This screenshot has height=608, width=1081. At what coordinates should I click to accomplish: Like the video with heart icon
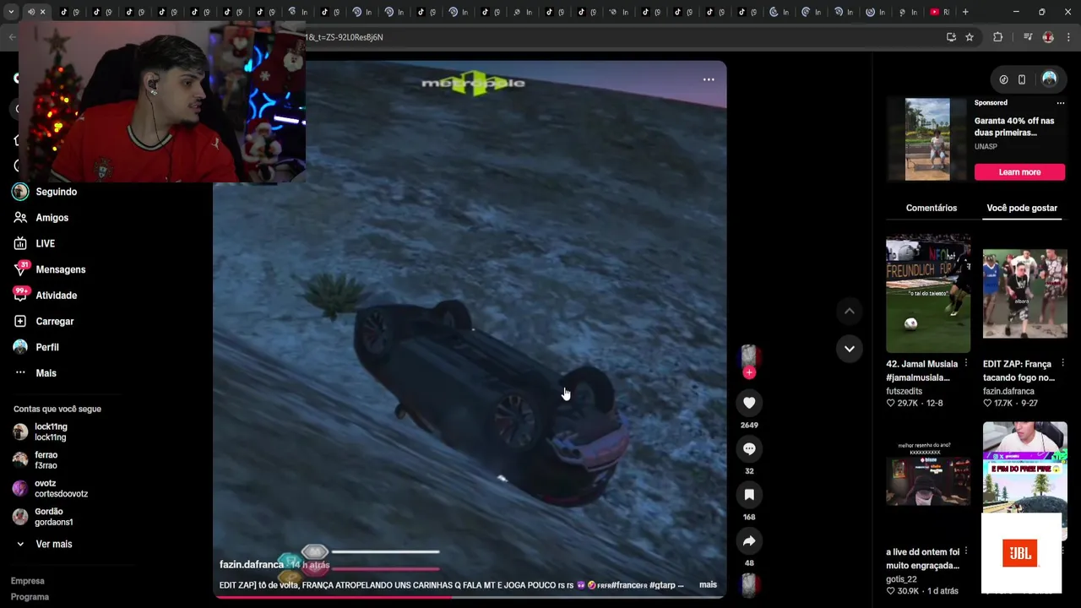pos(749,403)
